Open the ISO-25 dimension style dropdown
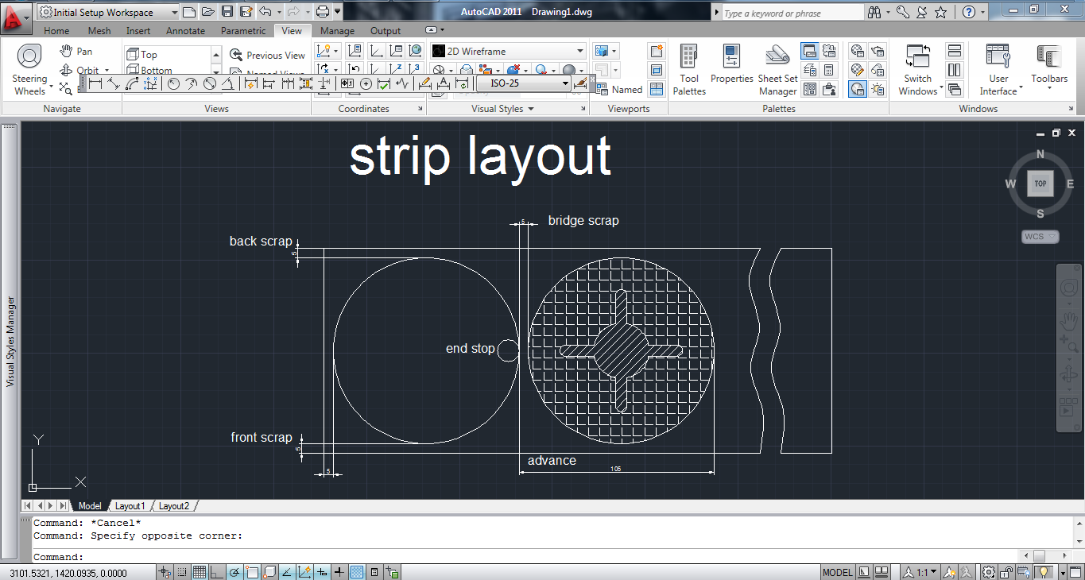Screen dimensions: 1085x580 coord(565,83)
